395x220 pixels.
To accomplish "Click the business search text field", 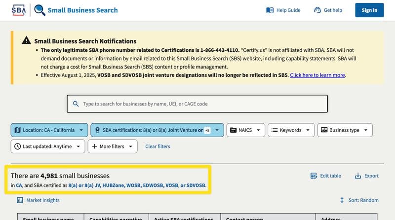I will pyautogui.click(x=197, y=104).
